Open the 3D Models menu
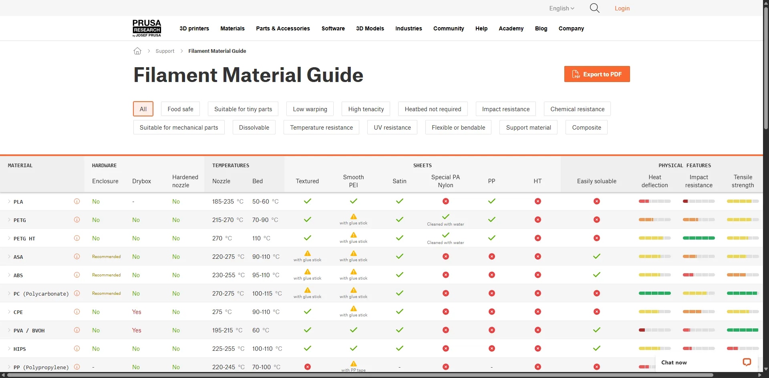The height and width of the screenshot is (378, 769). click(x=370, y=28)
